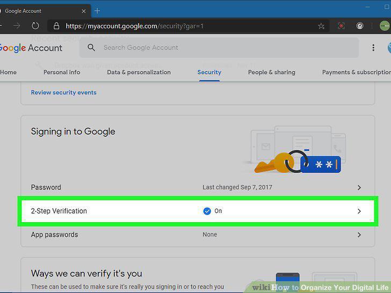
Task: Open the App passwords row
Action: [198, 235]
